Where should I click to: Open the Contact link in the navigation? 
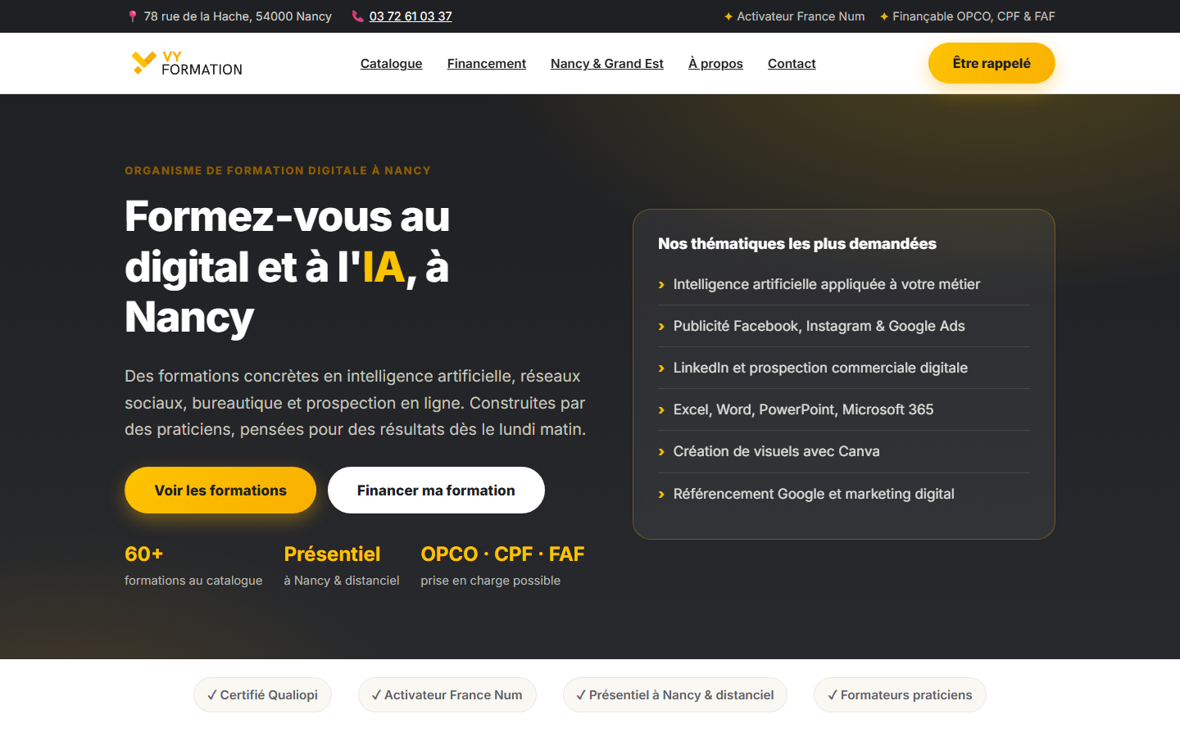pos(792,63)
